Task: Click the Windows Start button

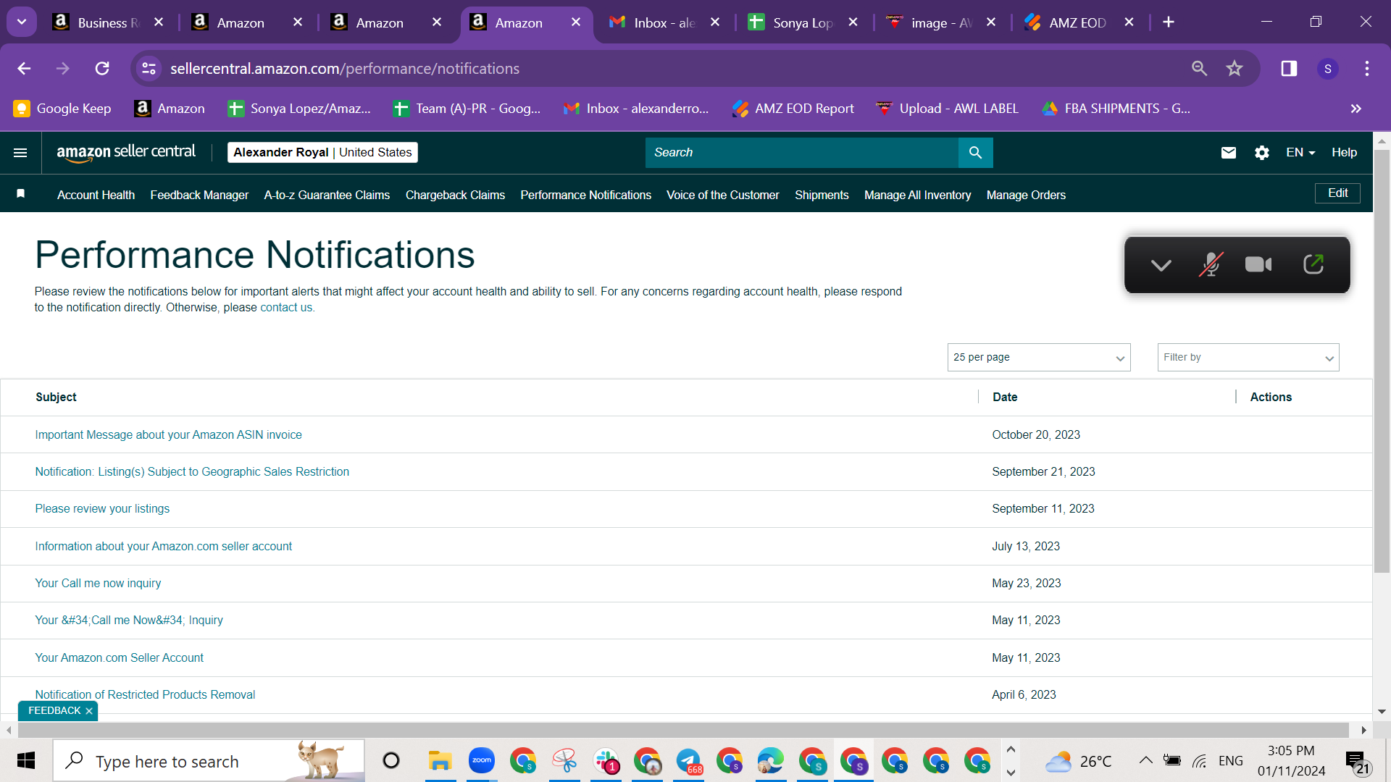Action: click(x=26, y=760)
